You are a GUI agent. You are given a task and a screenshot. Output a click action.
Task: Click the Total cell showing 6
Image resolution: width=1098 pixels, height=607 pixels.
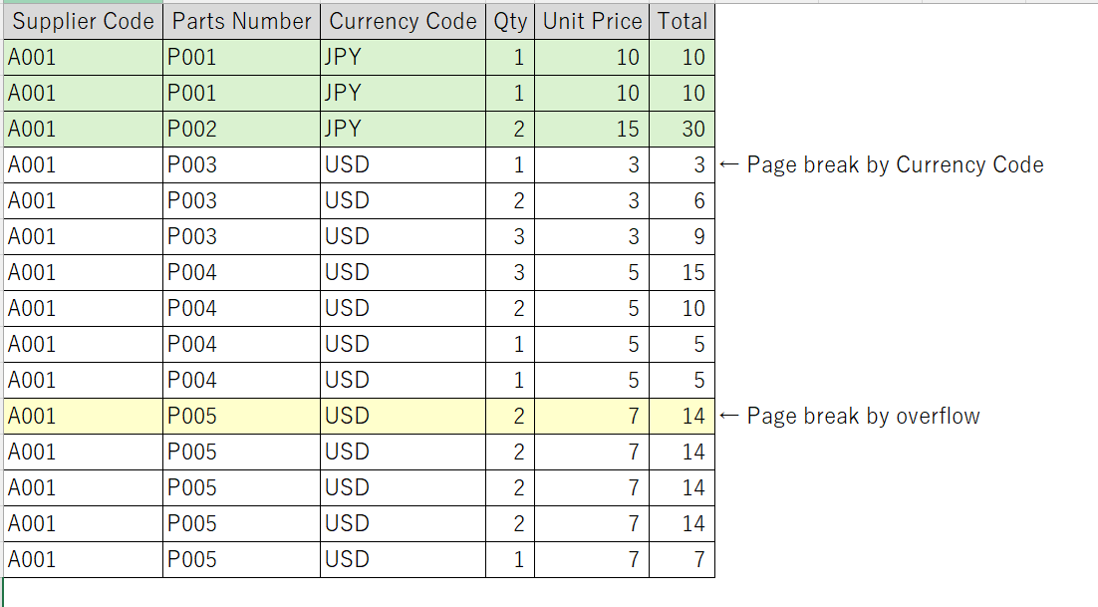point(683,201)
